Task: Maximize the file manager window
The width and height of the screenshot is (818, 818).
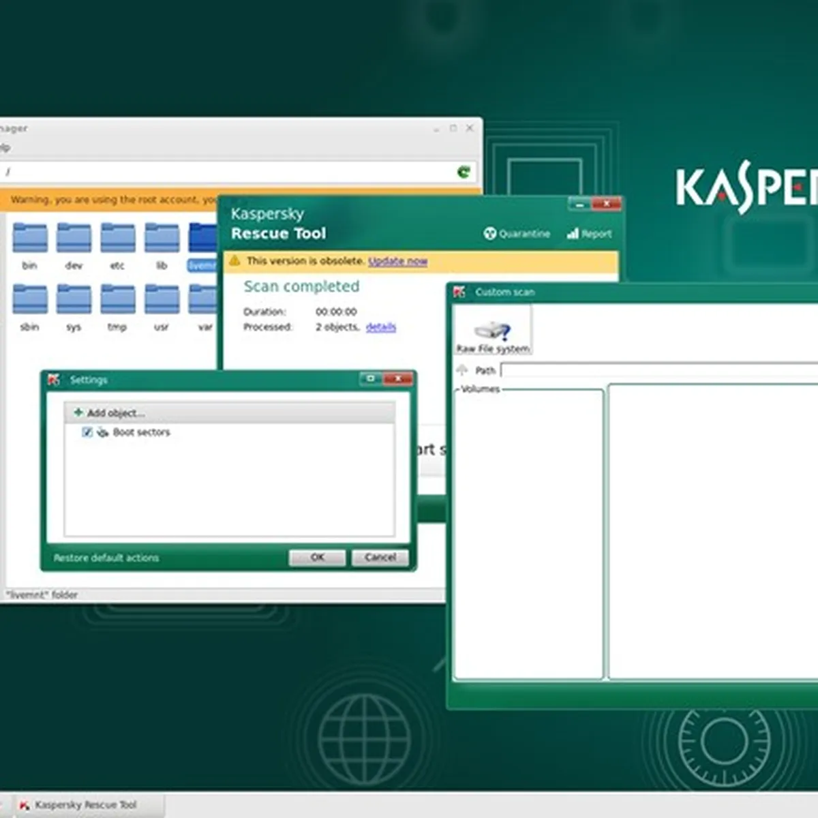Action: tap(453, 128)
